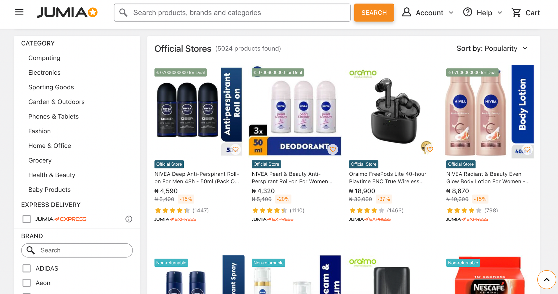
Task: Click the scroll-to-top arrow button
Action: point(547,280)
